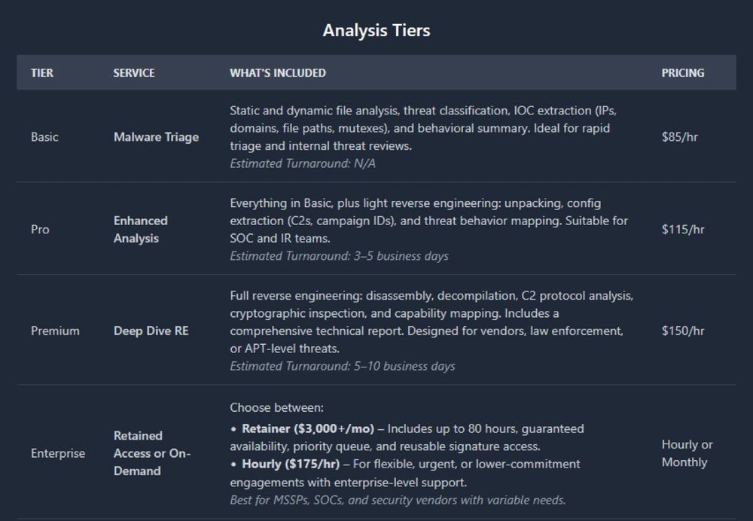Viewport: 753px width, 521px height.
Task: Click the Enhanced Analysis service name
Action: tap(141, 230)
